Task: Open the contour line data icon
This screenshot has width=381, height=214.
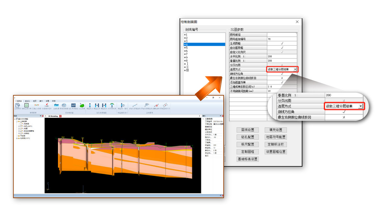Action: 64,105
